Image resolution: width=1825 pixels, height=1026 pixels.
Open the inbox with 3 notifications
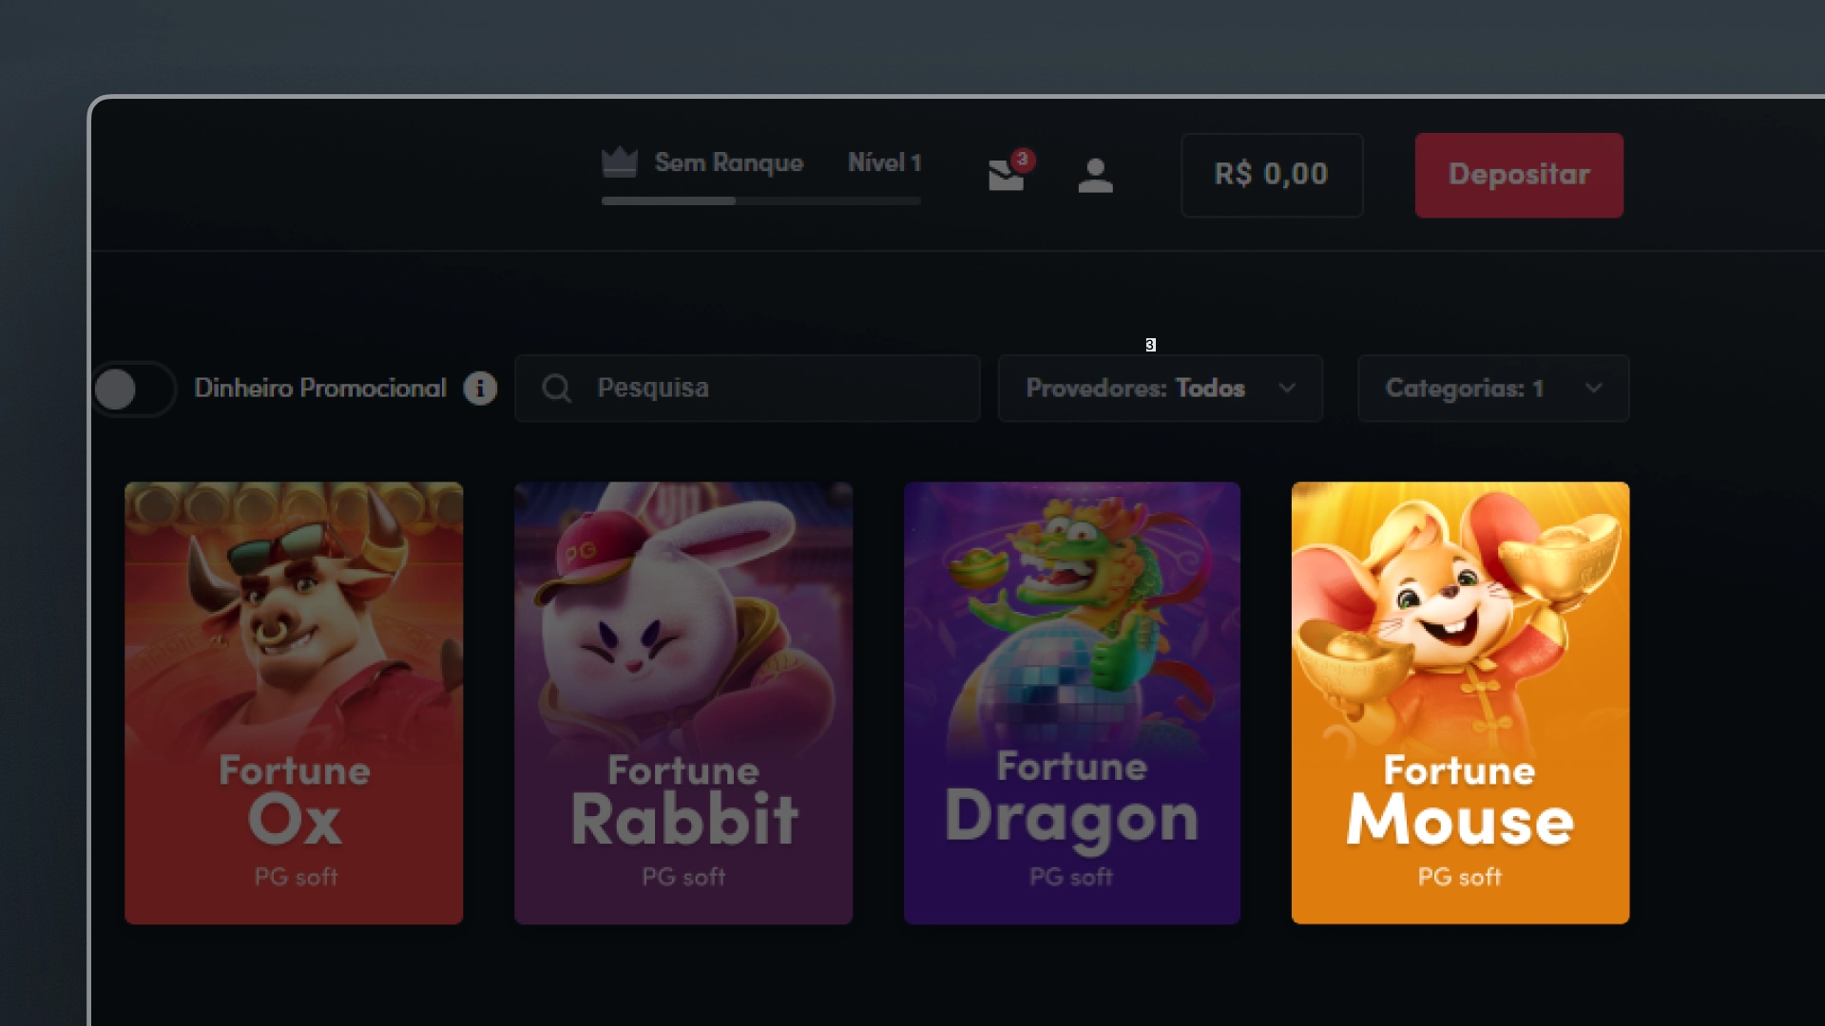pyautogui.click(x=1005, y=177)
